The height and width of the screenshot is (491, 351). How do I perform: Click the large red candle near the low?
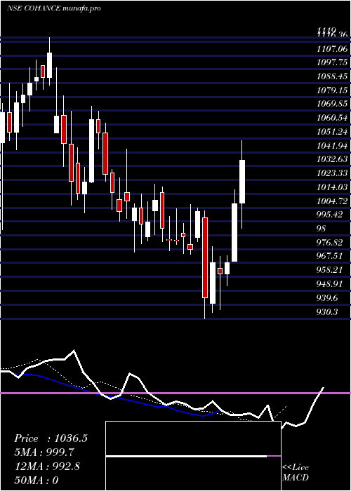[205, 257]
